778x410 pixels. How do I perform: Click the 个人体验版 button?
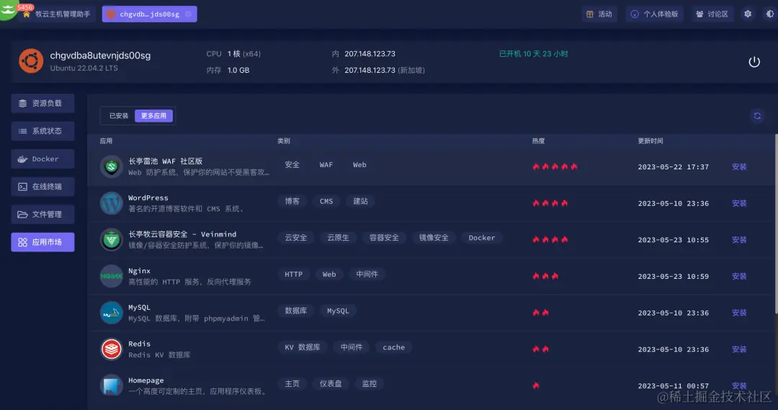coord(654,14)
